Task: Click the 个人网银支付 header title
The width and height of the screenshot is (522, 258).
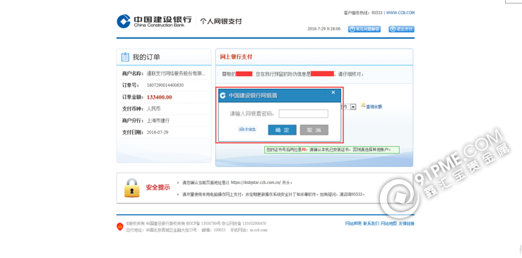Action: [x=220, y=21]
